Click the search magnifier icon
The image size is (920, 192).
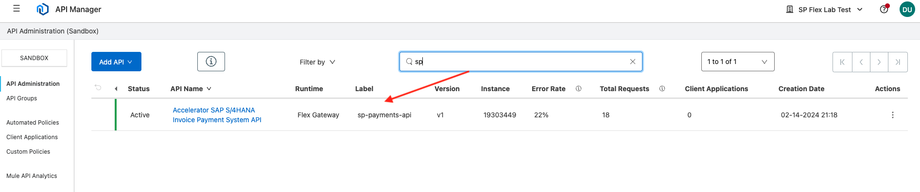[409, 62]
